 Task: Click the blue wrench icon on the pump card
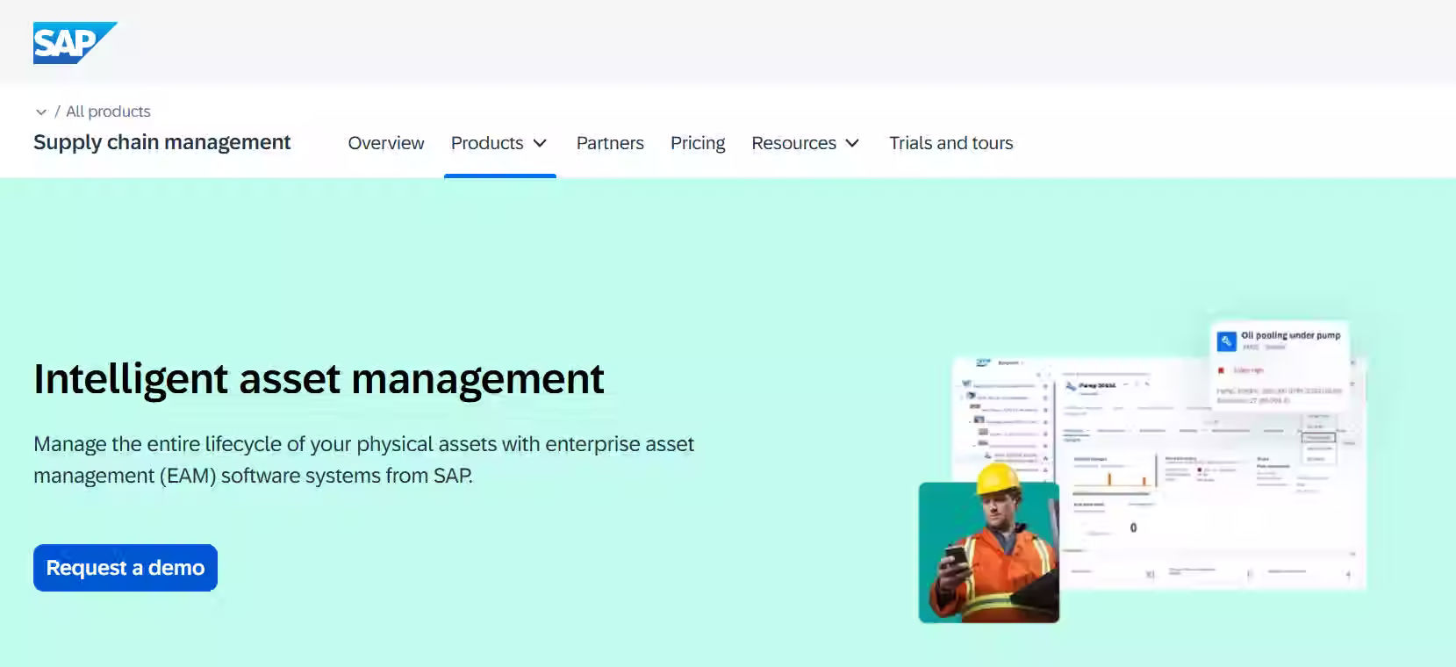[x=1226, y=341]
